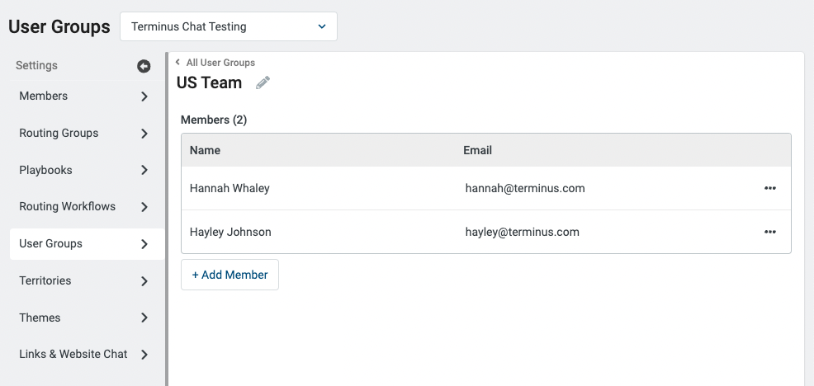Select User Groups in the sidebar

click(88, 244)
